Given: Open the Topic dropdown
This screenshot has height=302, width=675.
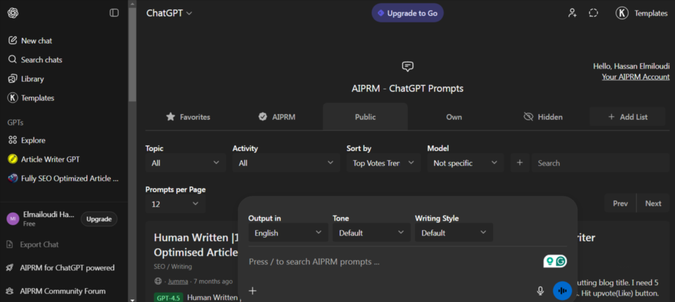Looking at the screenshot, I should (185, 163).
